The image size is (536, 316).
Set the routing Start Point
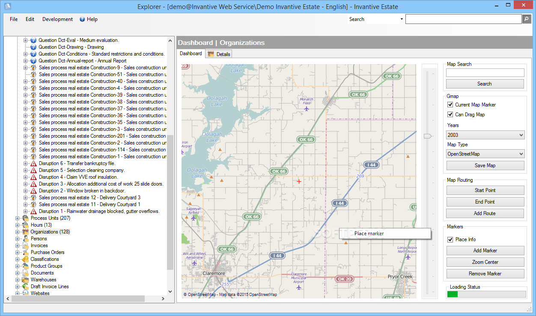coord(485,190)
